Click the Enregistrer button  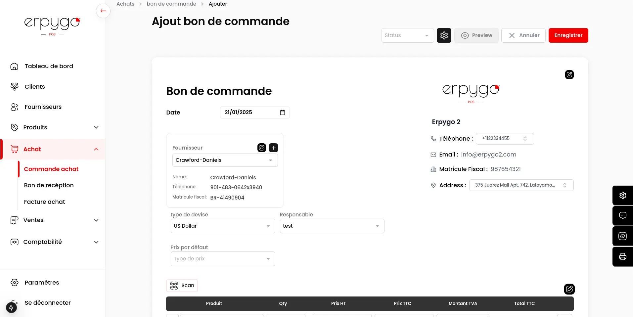[x=568, y=35]
